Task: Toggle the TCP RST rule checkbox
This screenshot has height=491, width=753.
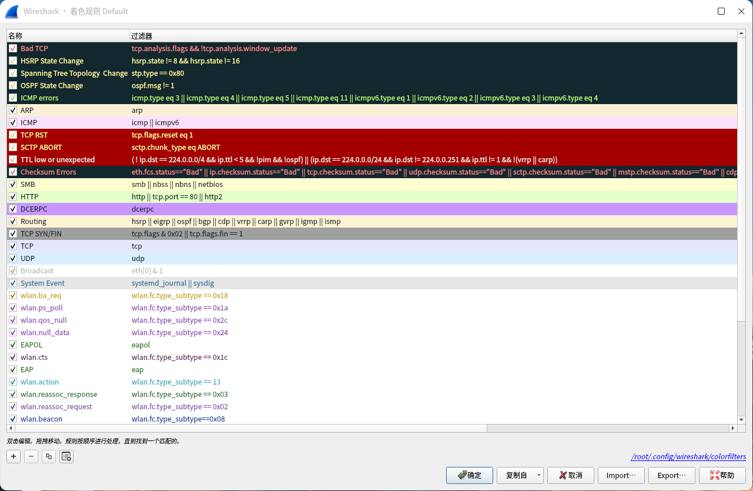Action: click(13, 135)
